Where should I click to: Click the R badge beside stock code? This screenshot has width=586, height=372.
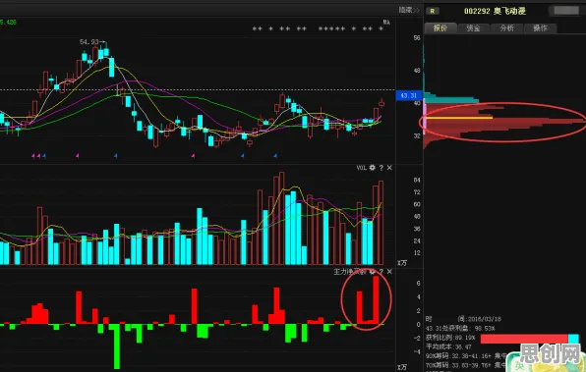[433, 11]
